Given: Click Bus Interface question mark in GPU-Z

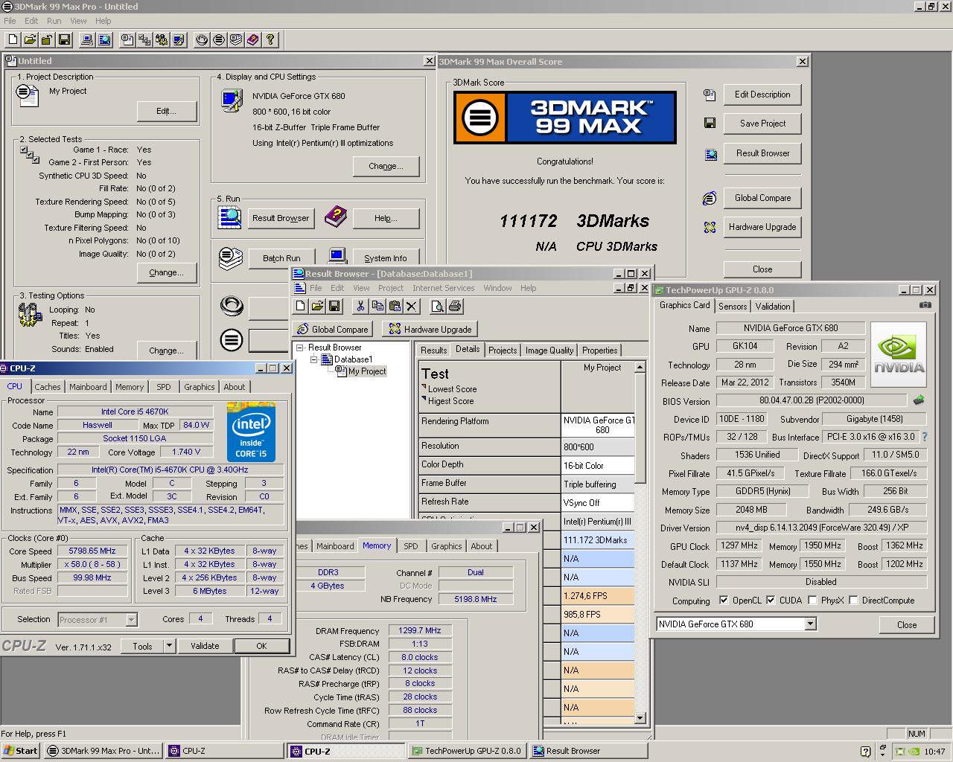Looking at the screenshot, I should point(925,437).
